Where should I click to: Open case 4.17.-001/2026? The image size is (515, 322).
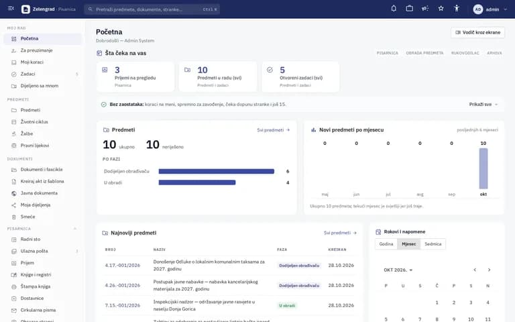click(x=123, y=266)
